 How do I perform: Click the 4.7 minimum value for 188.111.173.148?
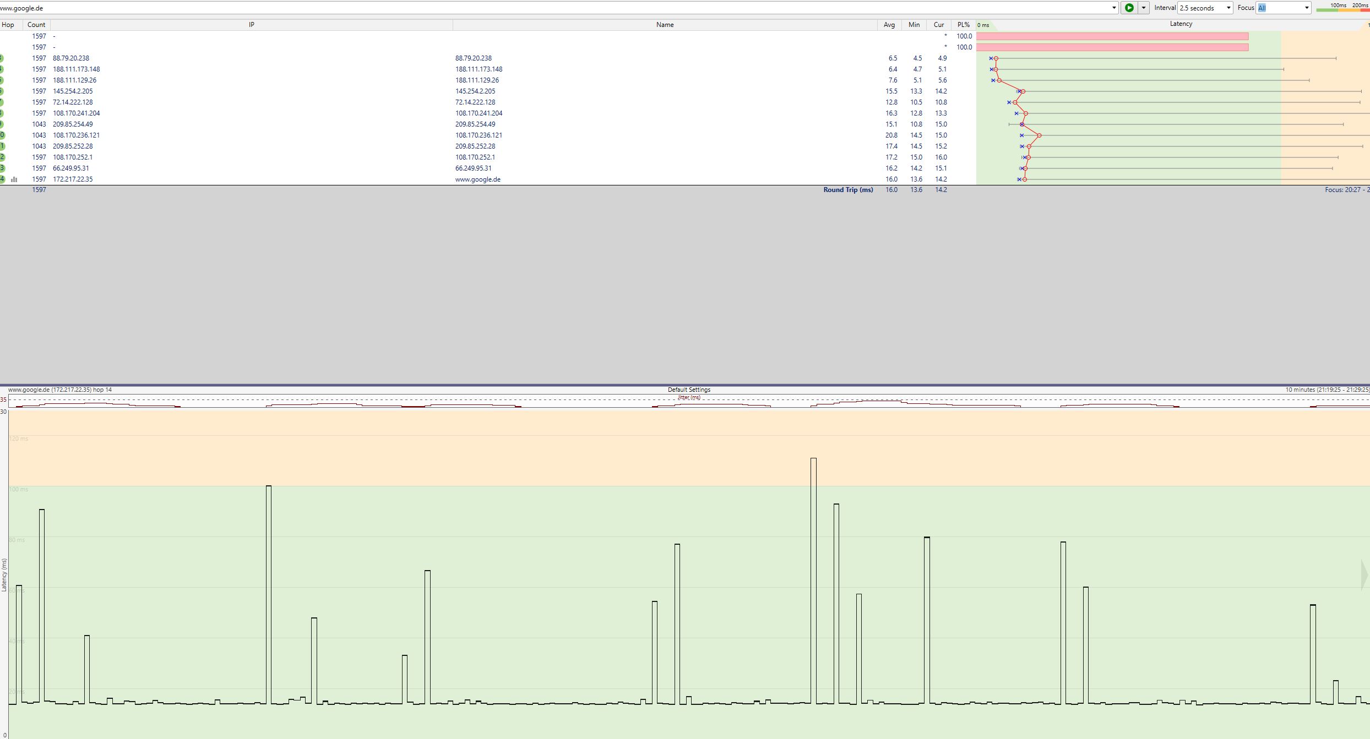pyautogui.click(x=917, y=69)
